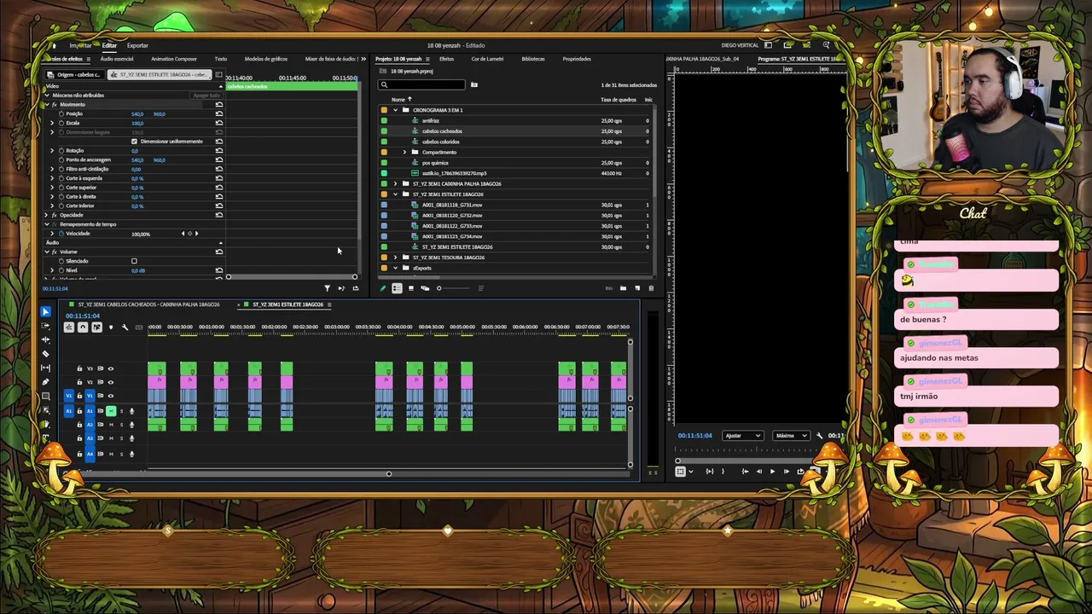Delete selected project item with trash icon
The height and width of the screenshot is (614, 1092).
[x=651, y=288]
